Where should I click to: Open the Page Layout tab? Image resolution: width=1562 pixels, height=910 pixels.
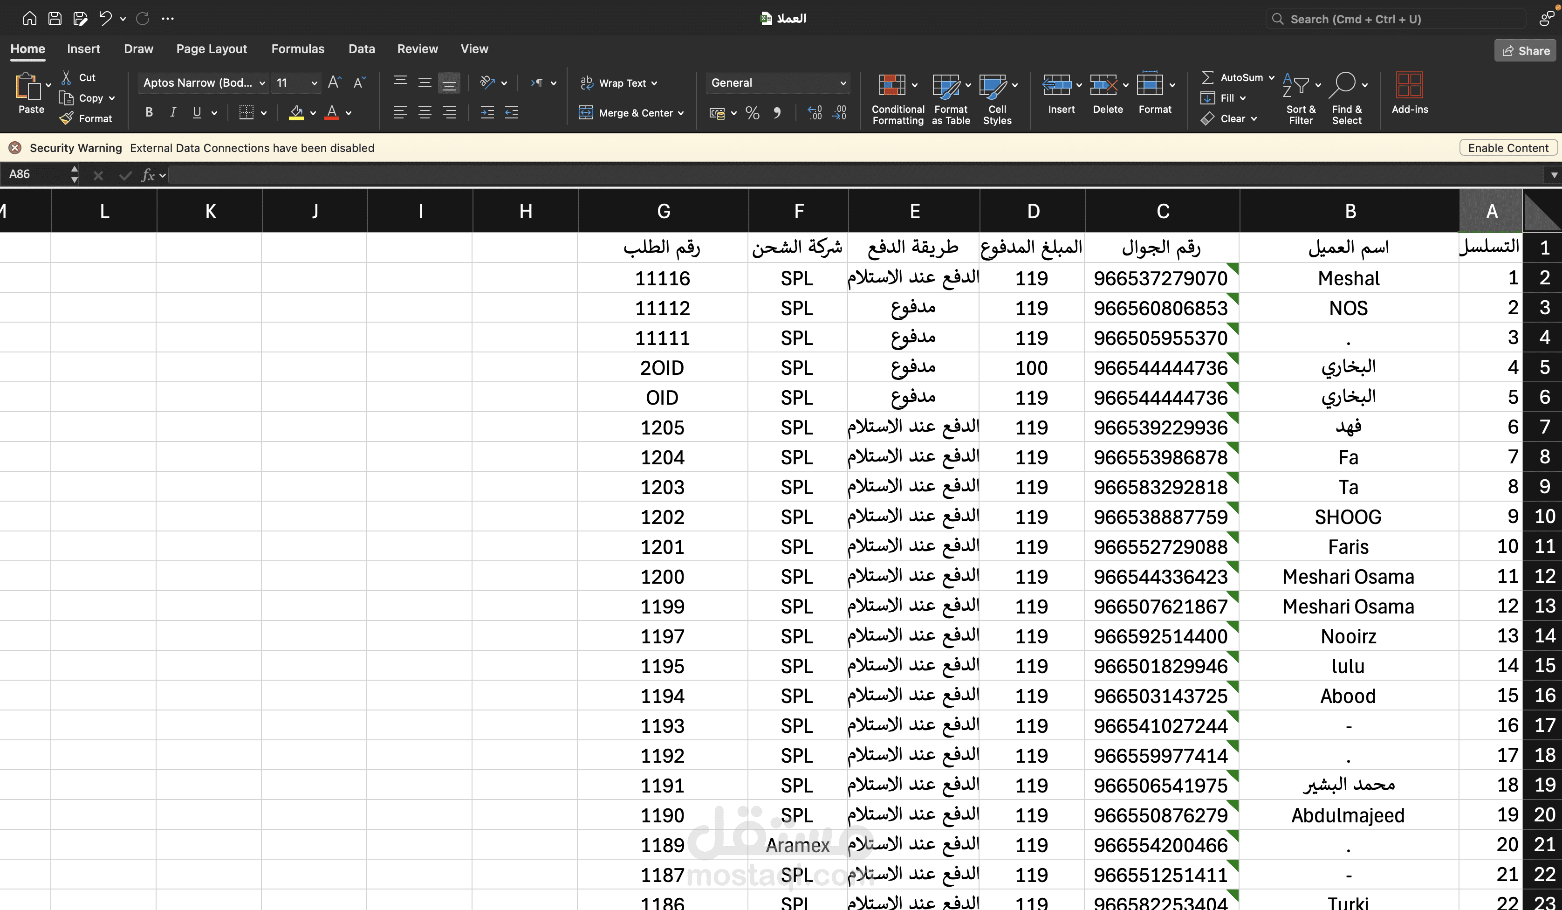(212, 49)
